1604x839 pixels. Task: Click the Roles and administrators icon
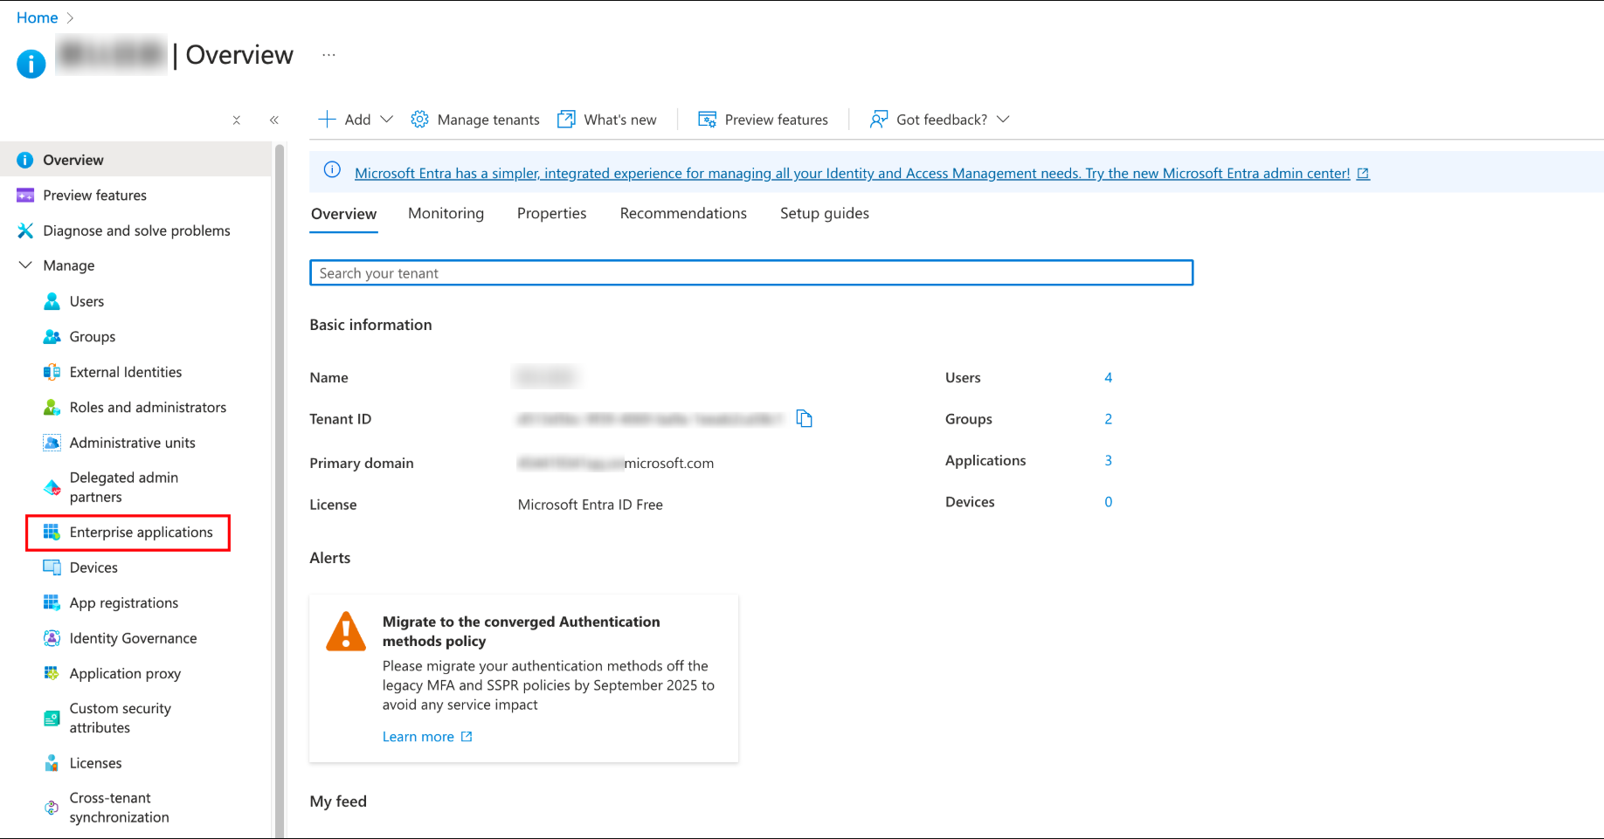tap(52, 408)
